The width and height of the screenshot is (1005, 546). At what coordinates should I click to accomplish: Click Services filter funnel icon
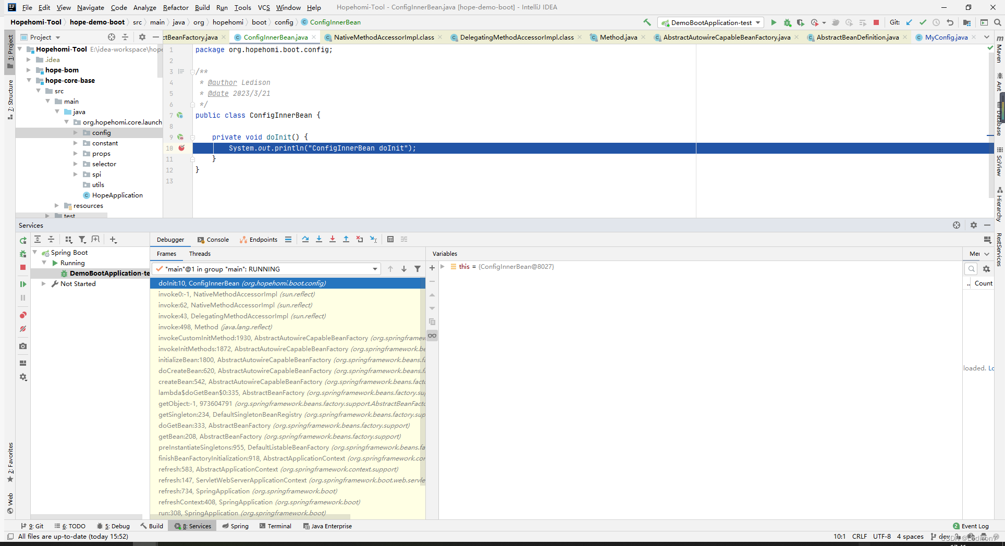(x=82, y=239)
